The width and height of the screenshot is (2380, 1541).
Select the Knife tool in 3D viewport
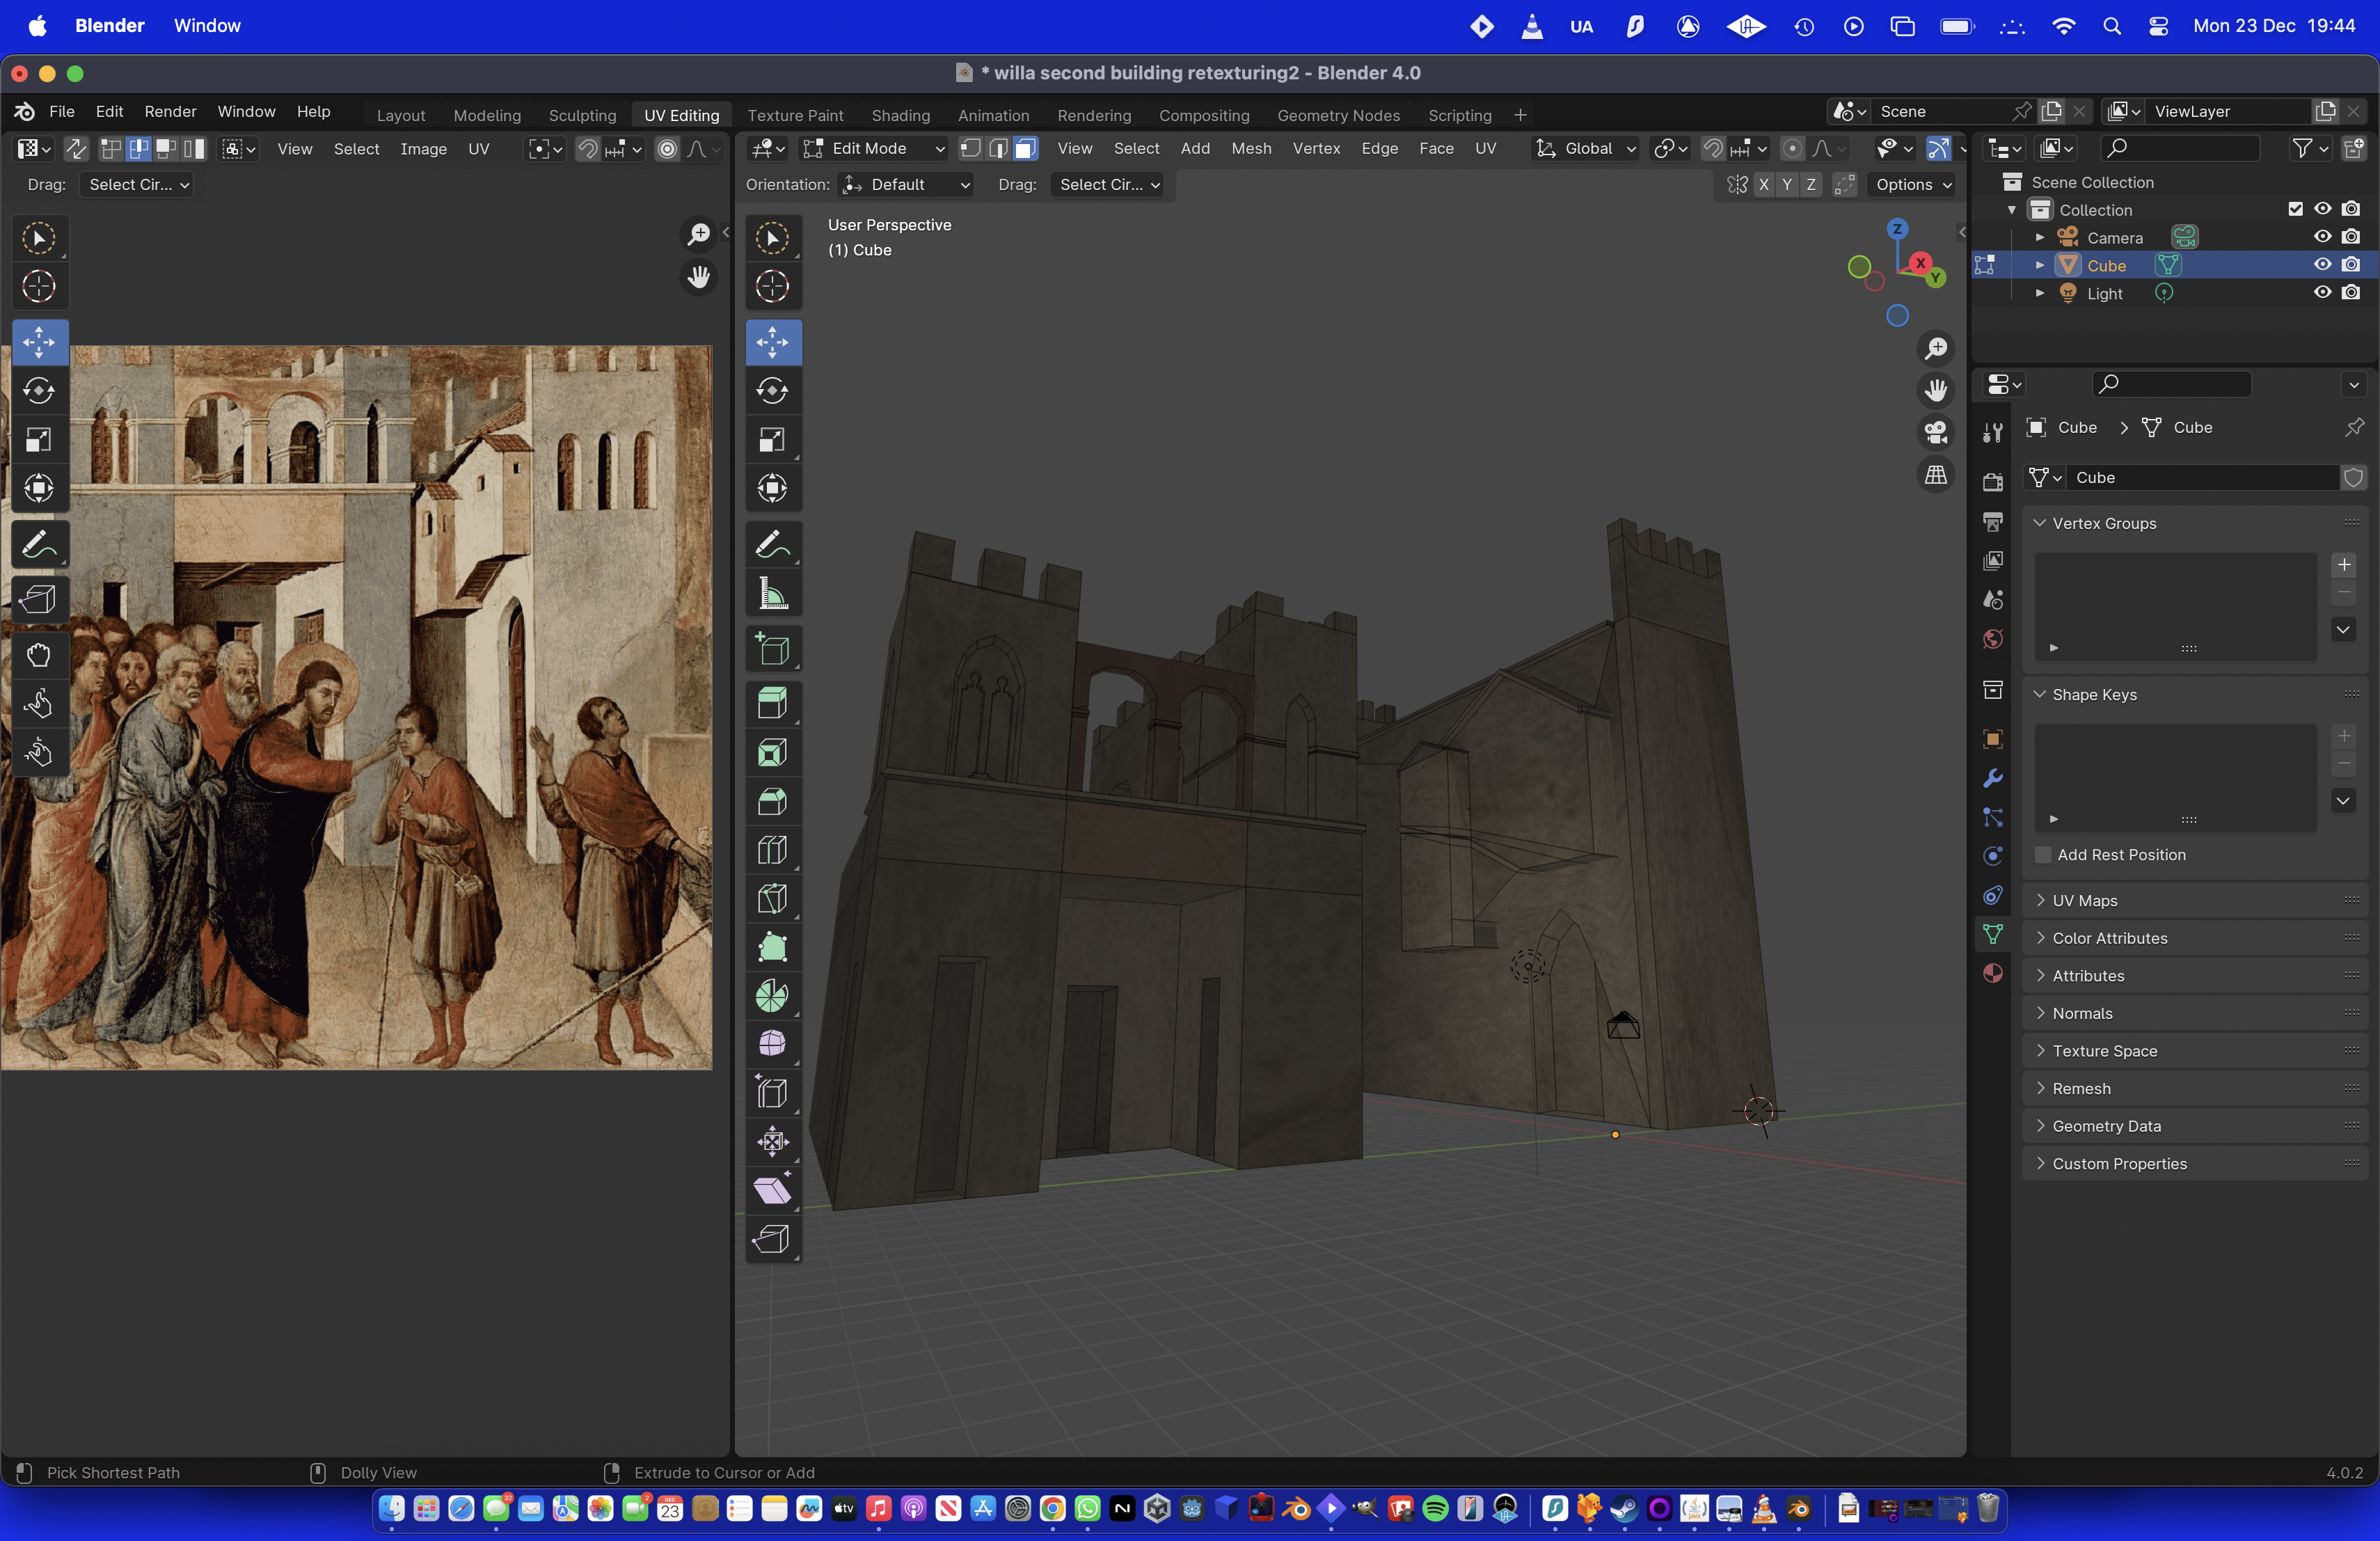point(772,898)
